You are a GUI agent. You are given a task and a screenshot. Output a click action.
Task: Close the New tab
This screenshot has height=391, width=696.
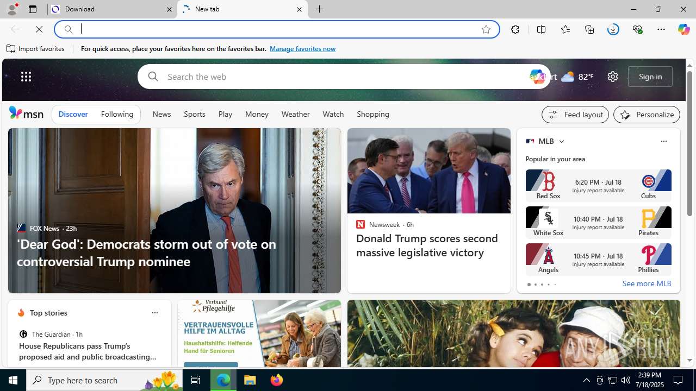pyautogui.click(x=299, y=9)
